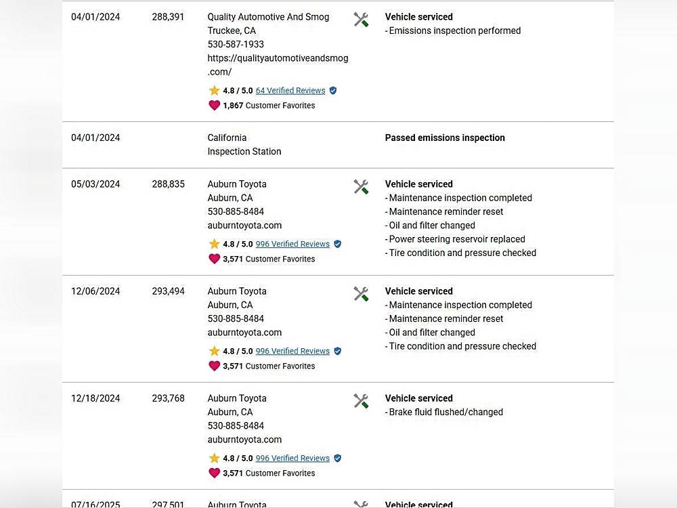The height and width of the screenshot is (508, 677).
Task: Open 996 Verified Reviews in the 12/06/2024 entry
Action: [292, 351]
